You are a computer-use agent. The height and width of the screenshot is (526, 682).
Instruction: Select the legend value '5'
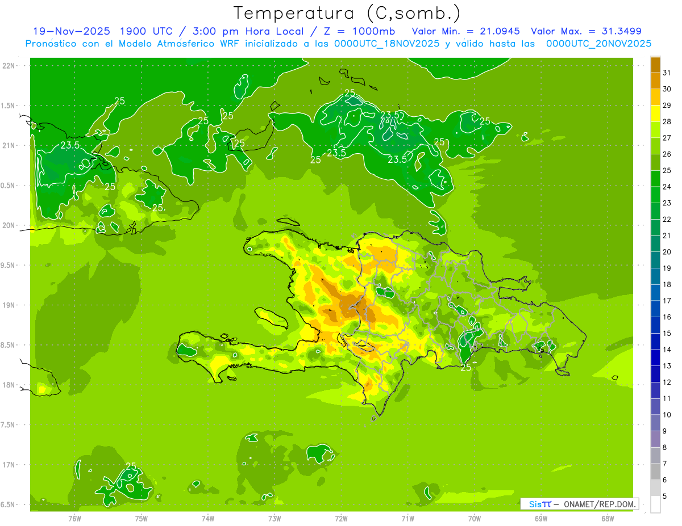pos(665,496)
